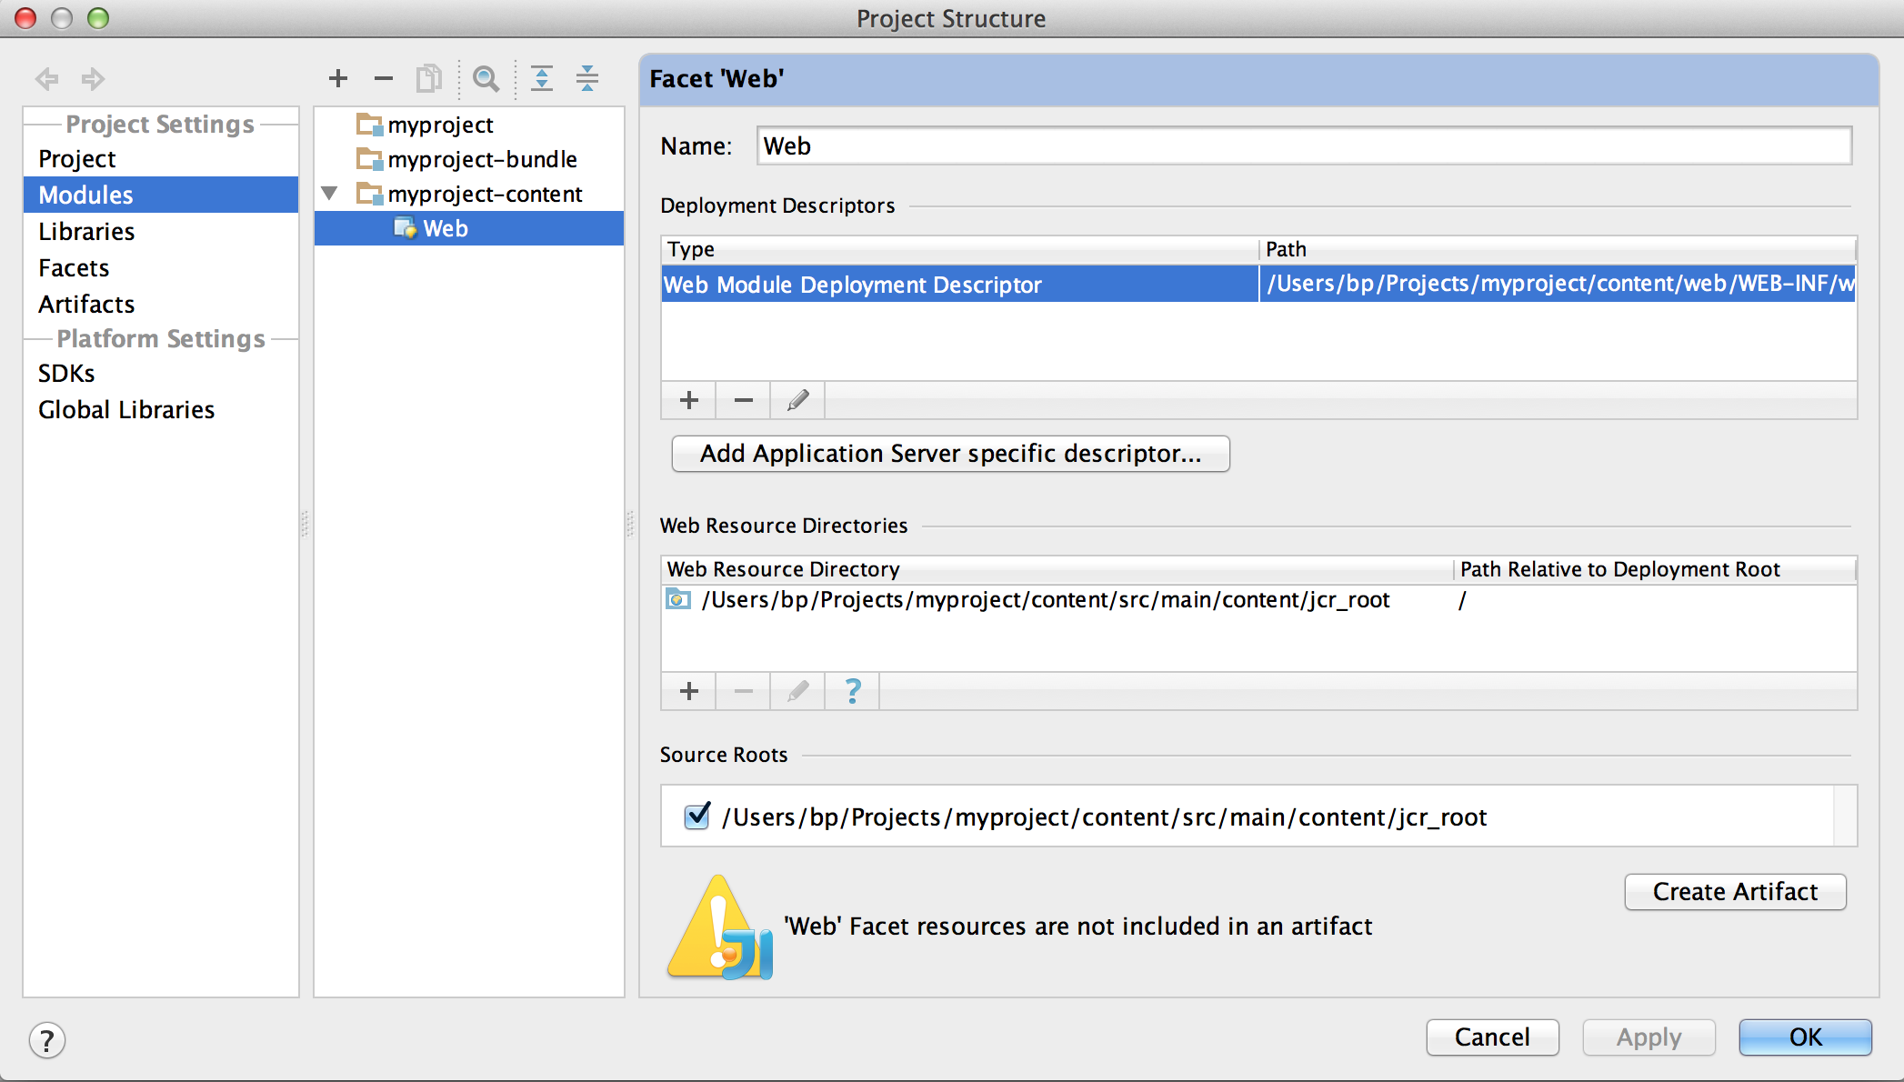
Task: Click the bottom-left help button
Action: [x=47, y=1040]
